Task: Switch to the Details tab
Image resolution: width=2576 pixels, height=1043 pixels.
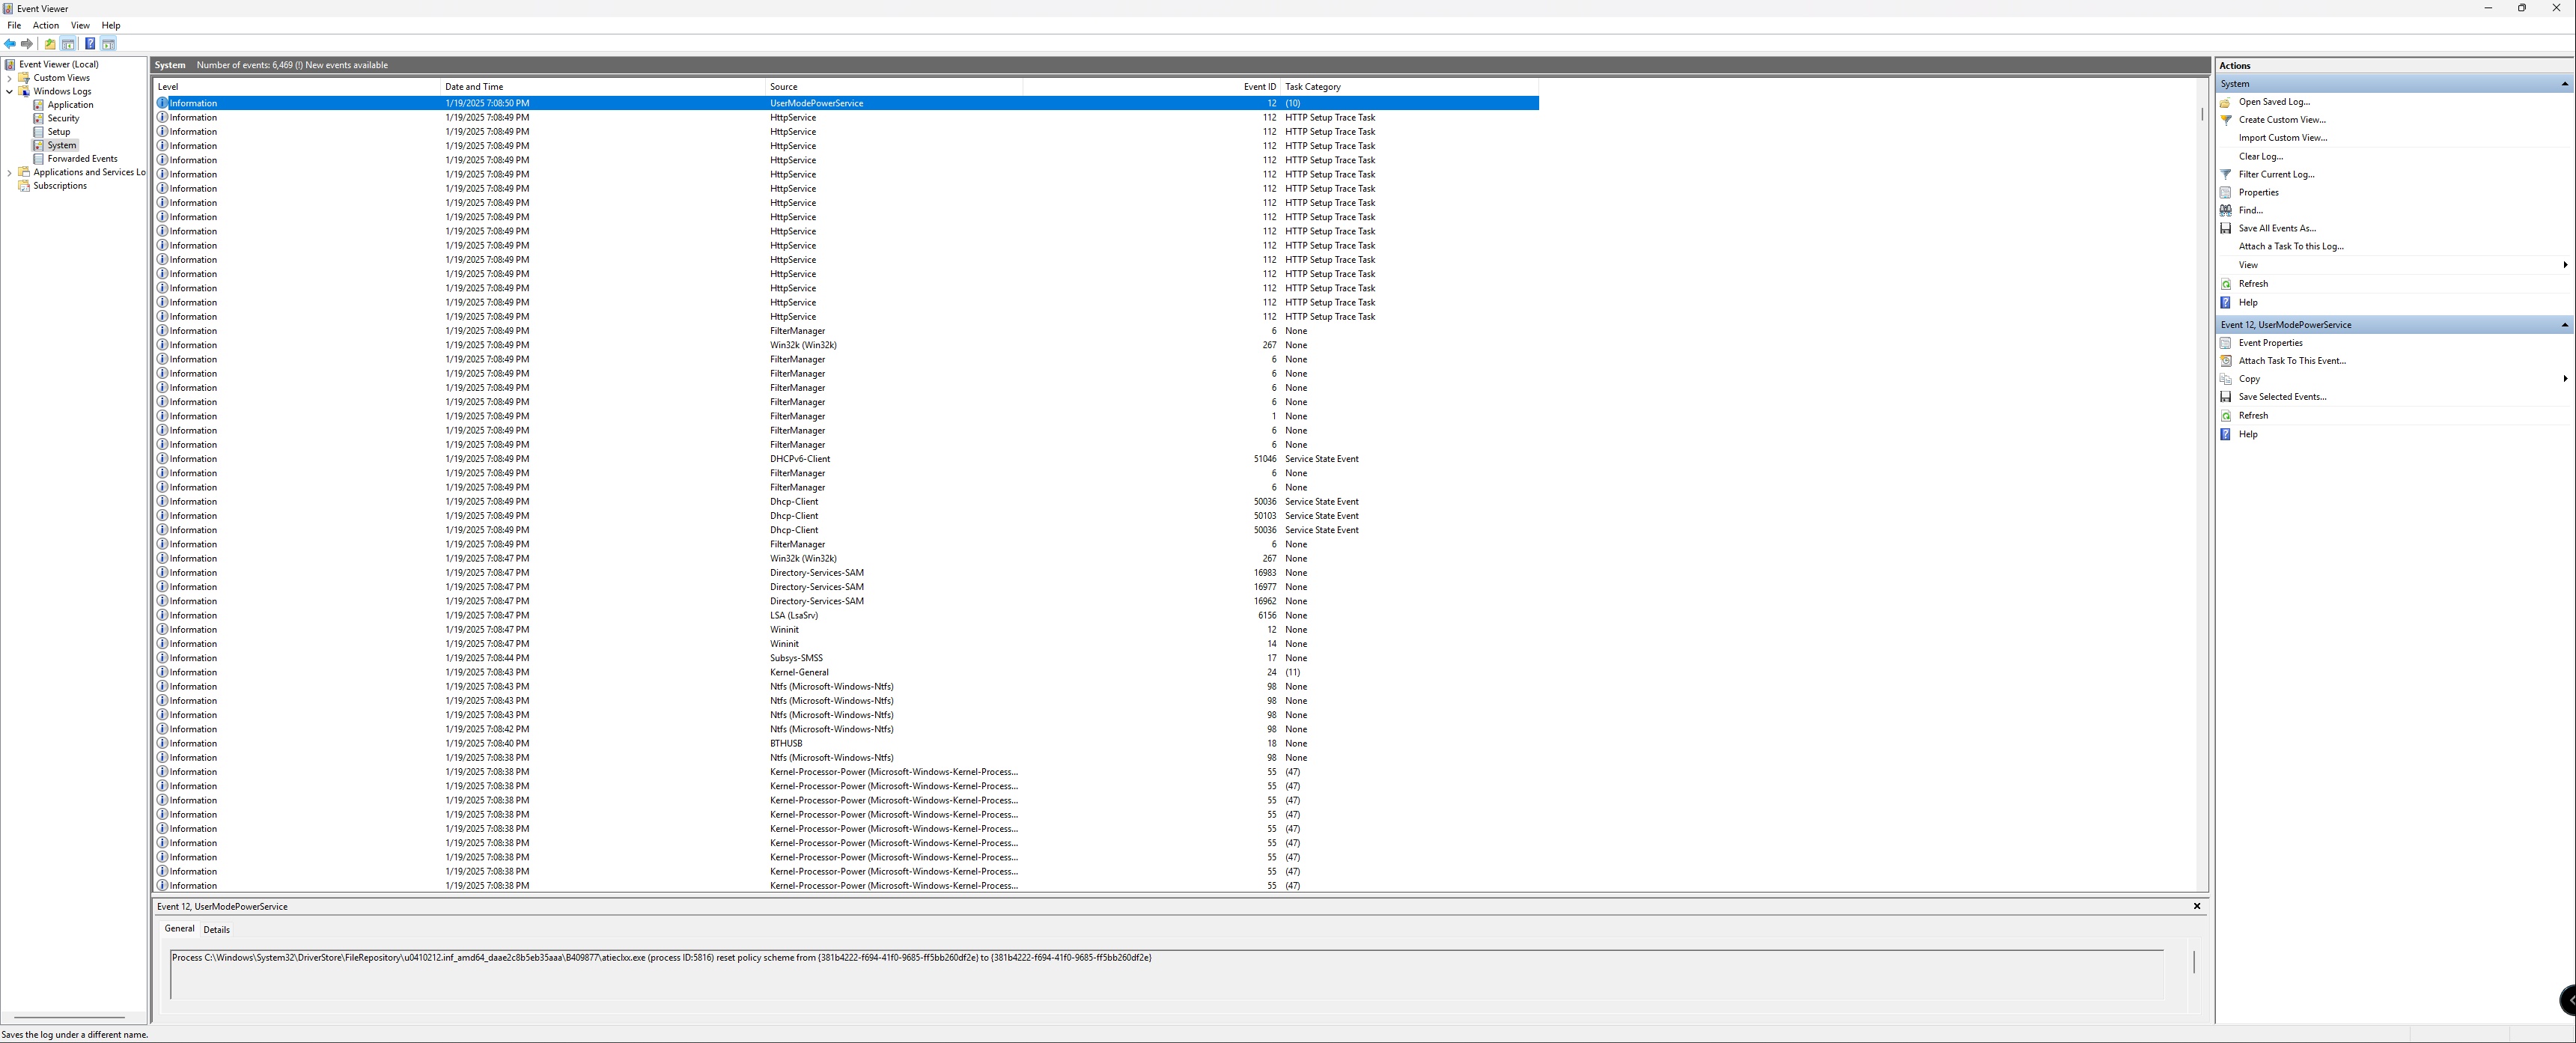Action: pos(216,930)
